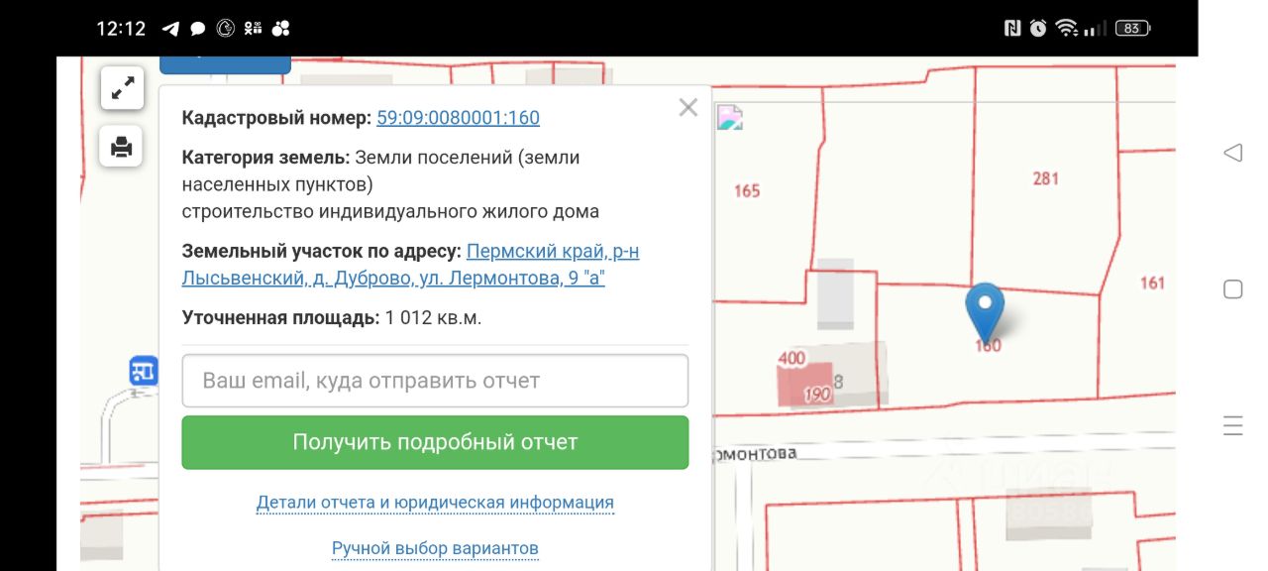The height and width of the screenshot is (571, 1268).
Task: Click the bus stop icon on map
Action: pos(144,371)
